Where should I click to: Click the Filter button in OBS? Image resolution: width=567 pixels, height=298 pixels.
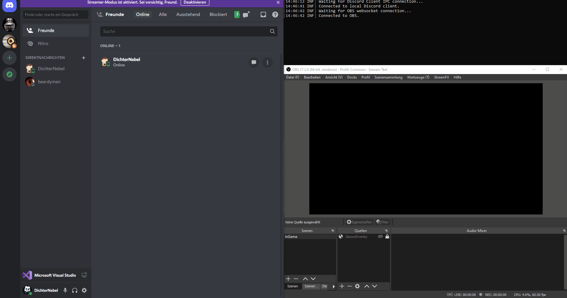click(383, 222)
